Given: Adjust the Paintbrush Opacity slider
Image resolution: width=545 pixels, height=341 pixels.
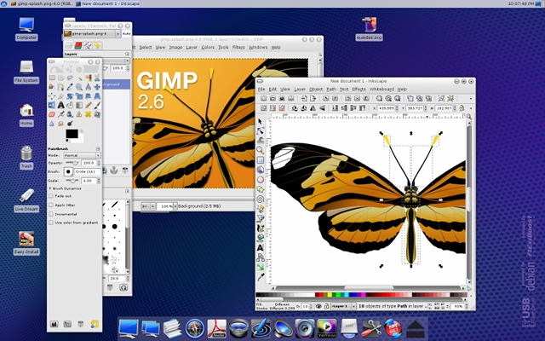Looking at the screenshot, I should click(72, 163).
